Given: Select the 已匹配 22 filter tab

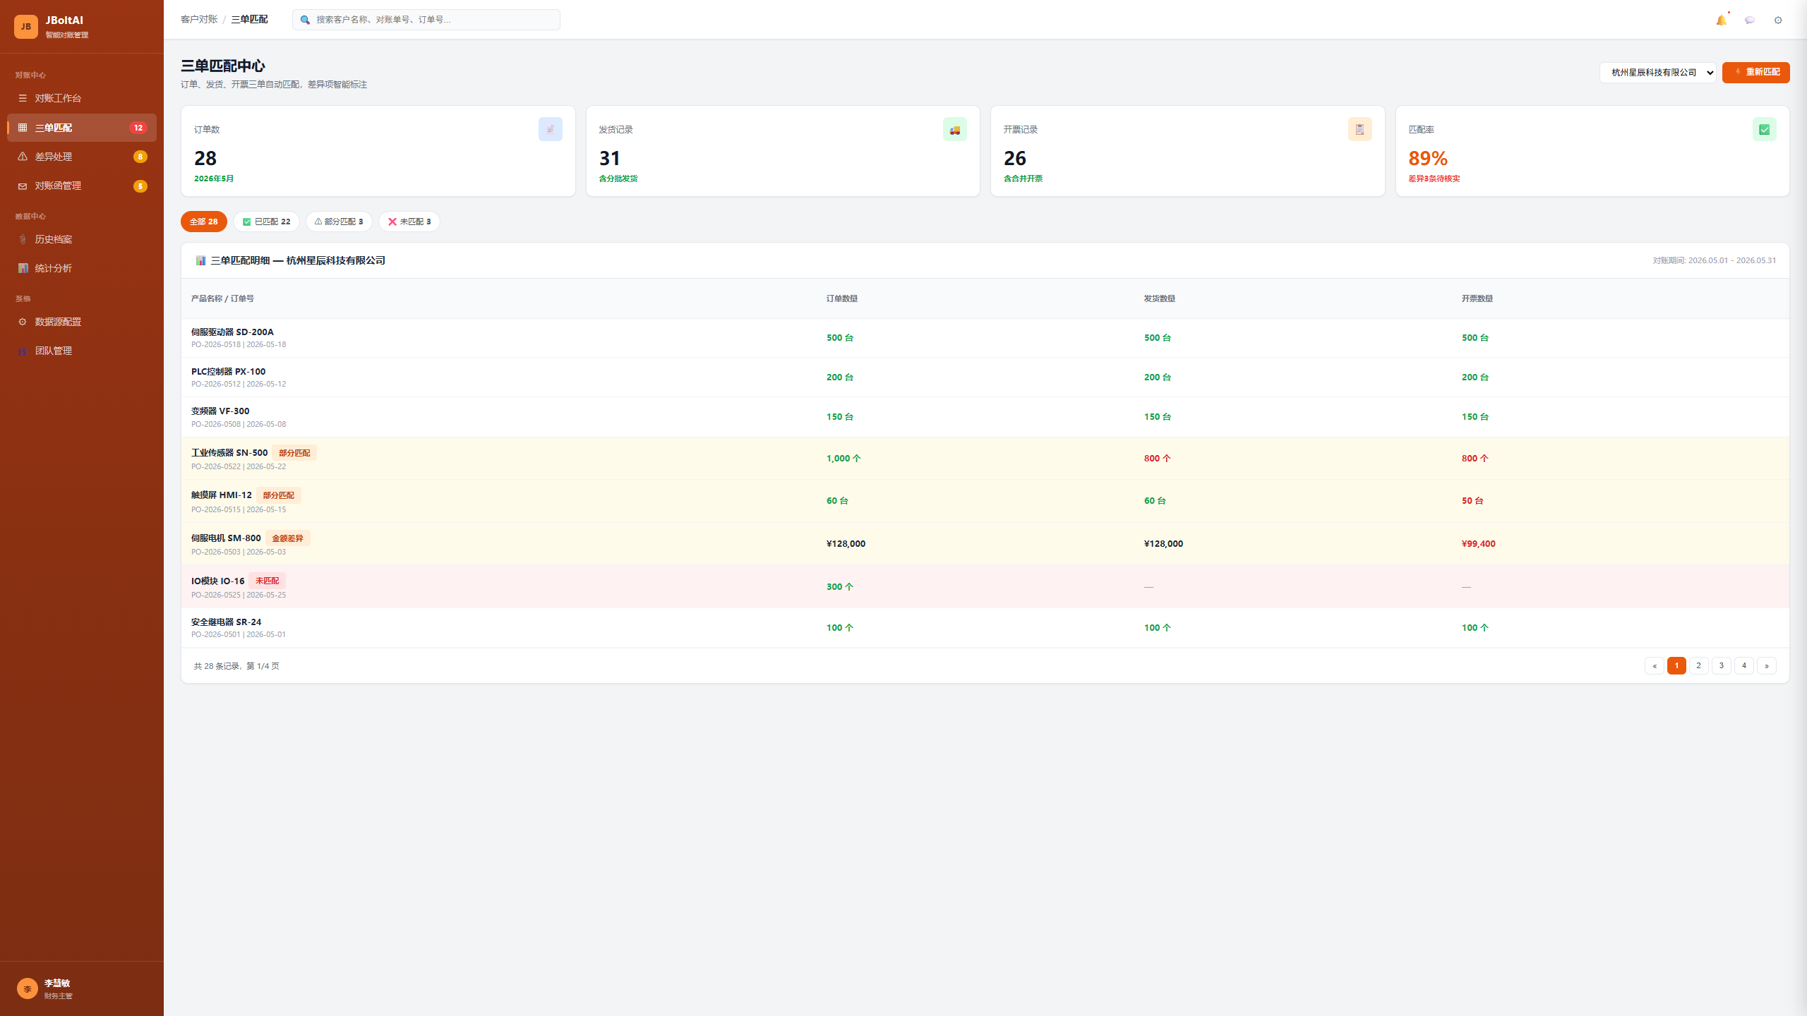Looking at the screenshot, I should pos(266,222).
